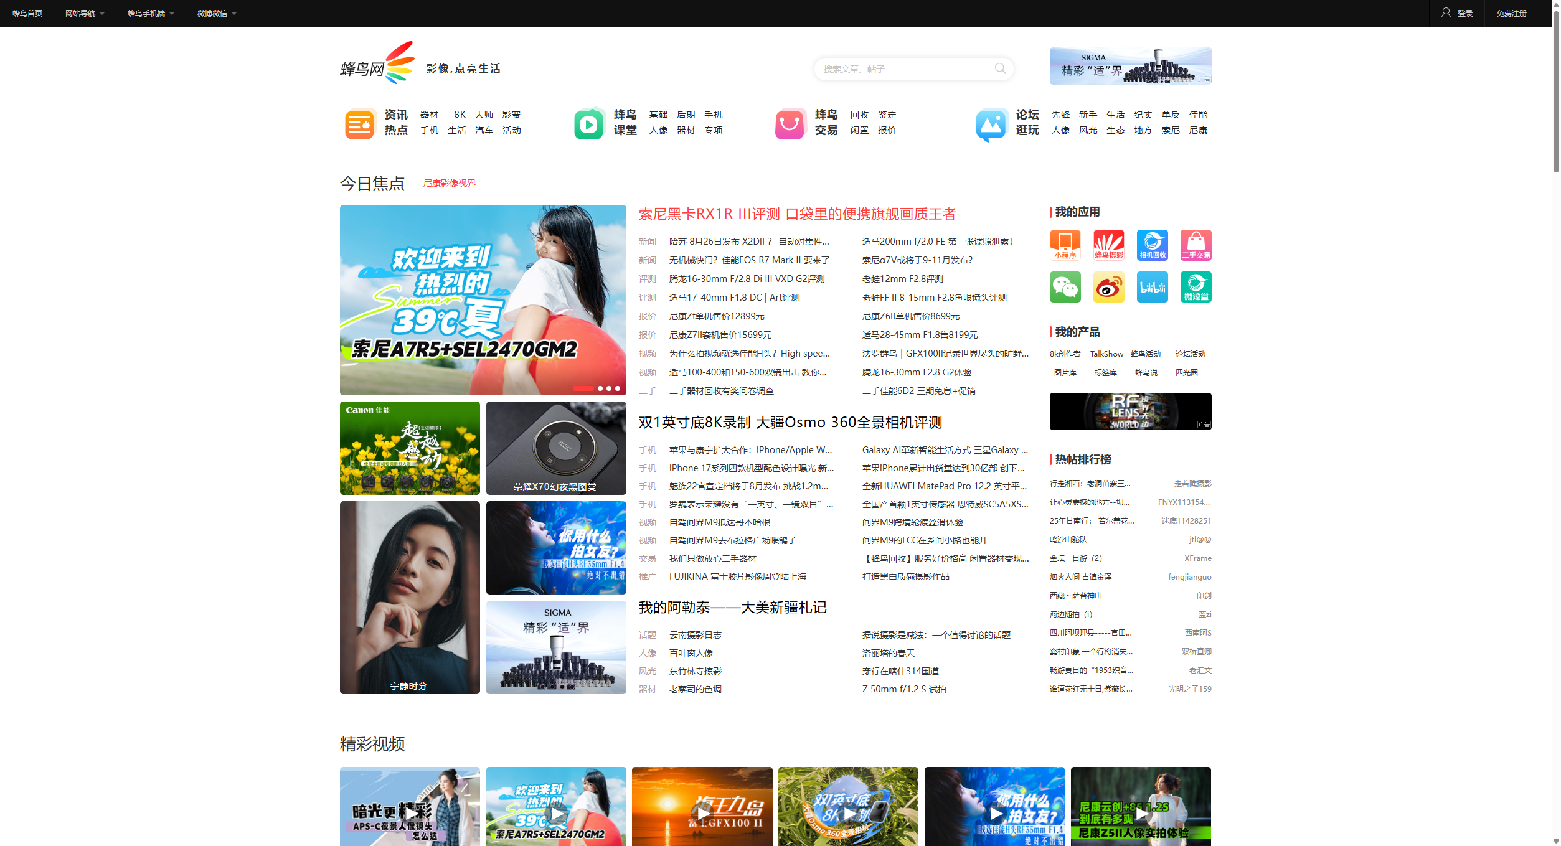Image resolution: width=1561 pixels, height=846 pixels.
Task: Play the 暗光更精彩 video
Action: click(x=410, y=806)
